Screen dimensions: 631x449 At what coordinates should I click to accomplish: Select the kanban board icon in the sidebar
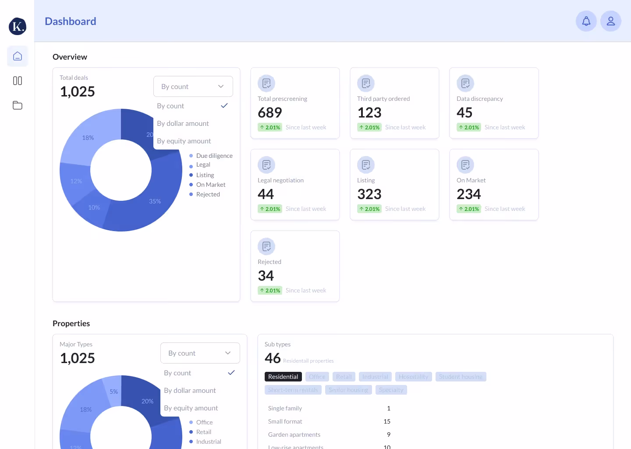pyautogui.click(x=17, y=81)
